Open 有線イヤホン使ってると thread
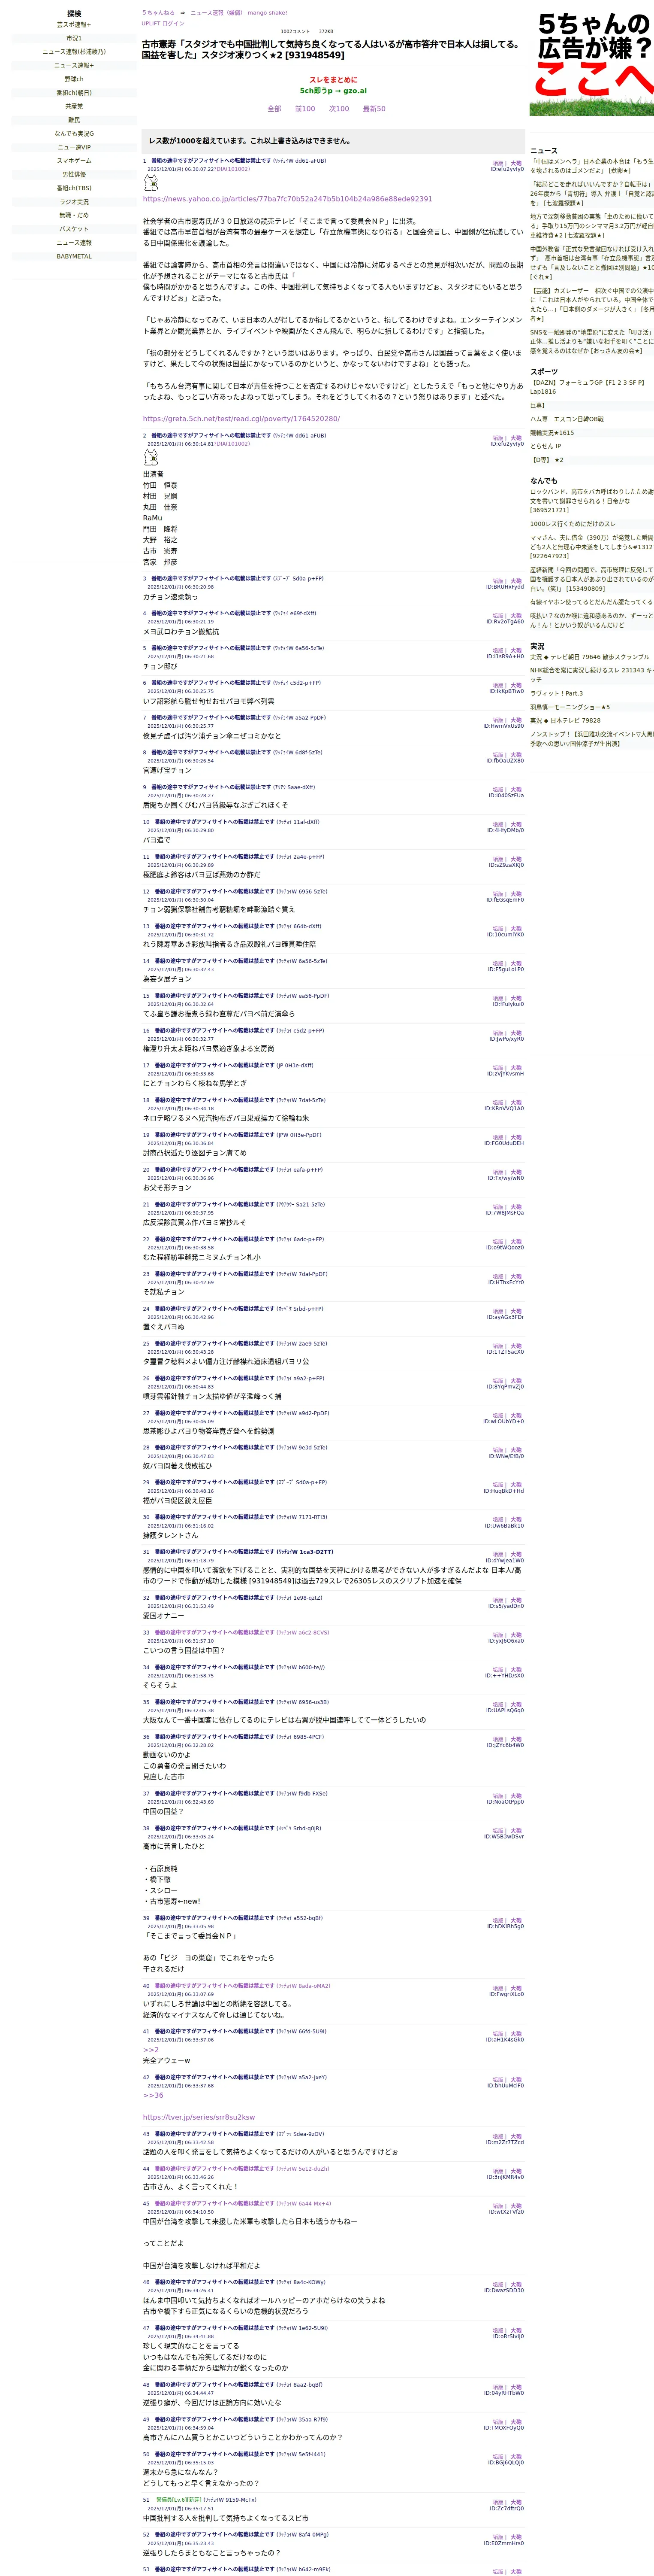 (592, 602)
